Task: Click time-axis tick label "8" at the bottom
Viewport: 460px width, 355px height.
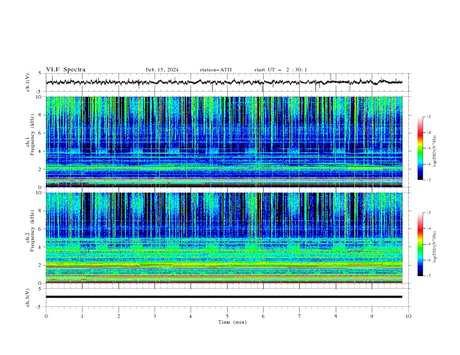Action: (x=336, y=316)
